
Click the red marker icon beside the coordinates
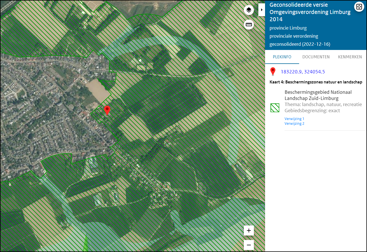pyautogui.click(x=273, y=72)
